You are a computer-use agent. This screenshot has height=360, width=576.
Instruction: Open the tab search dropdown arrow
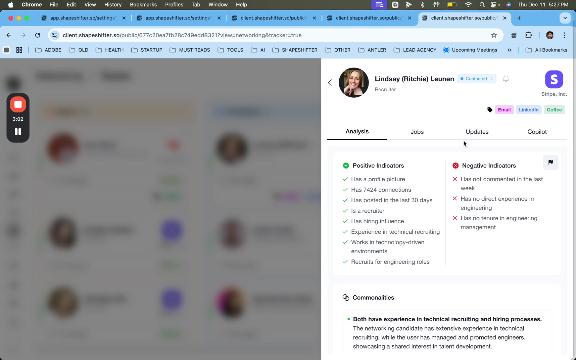(x=565, y=18)
